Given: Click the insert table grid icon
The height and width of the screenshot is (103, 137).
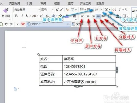Looking at the screenshot, I should click(126, 9).
